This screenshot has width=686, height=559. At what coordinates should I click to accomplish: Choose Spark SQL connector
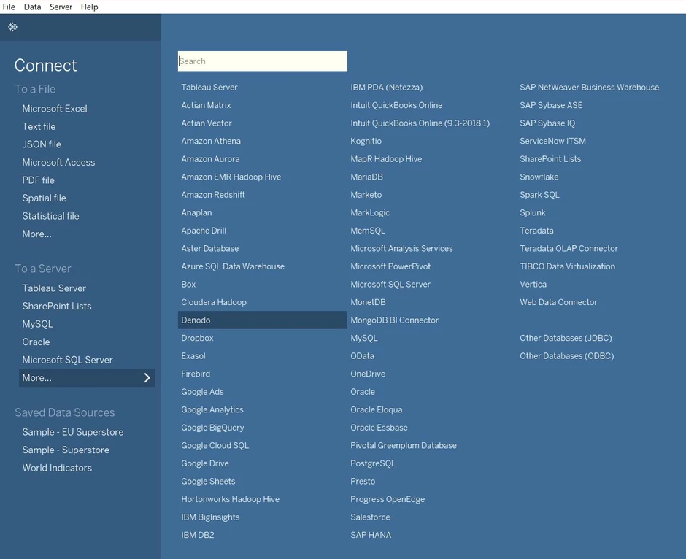click(x=539, y=195)
